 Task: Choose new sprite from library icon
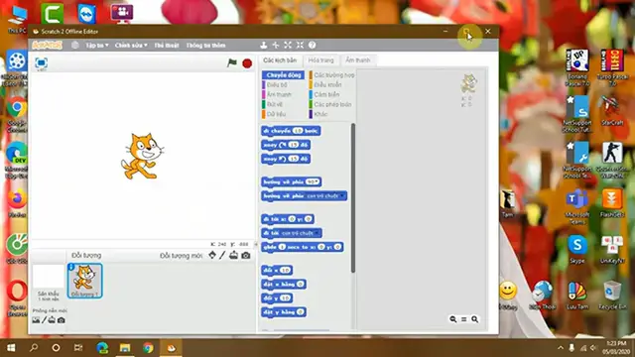coord(212,255)
